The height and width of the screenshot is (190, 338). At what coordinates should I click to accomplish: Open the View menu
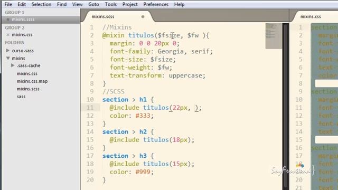tap(78, 4)
